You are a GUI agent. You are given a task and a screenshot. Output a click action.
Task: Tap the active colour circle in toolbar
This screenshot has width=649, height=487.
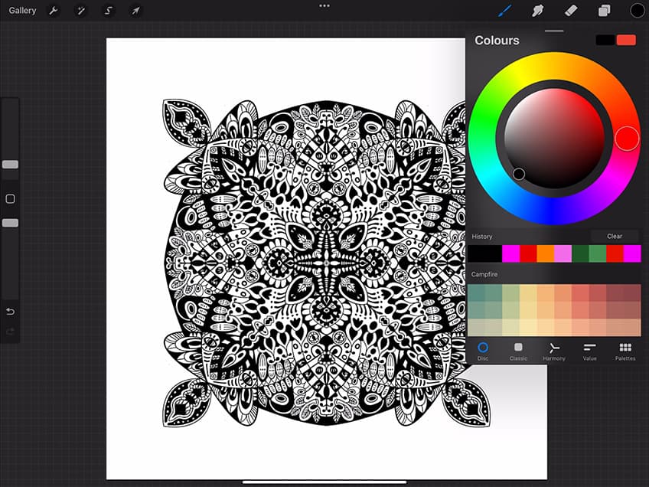pos(637,11)
